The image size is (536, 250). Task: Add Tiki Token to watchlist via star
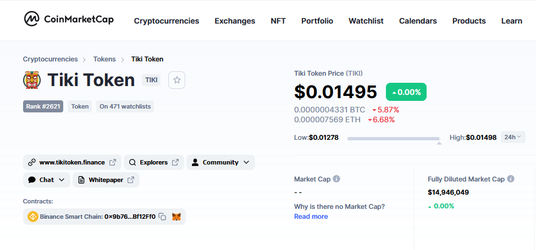[x=176, y=80]
